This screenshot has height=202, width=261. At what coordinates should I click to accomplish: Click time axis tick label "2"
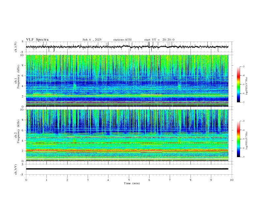[67, 180]
